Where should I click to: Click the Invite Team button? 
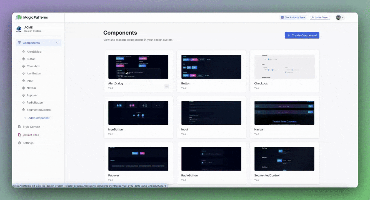[x=320, y=17]
